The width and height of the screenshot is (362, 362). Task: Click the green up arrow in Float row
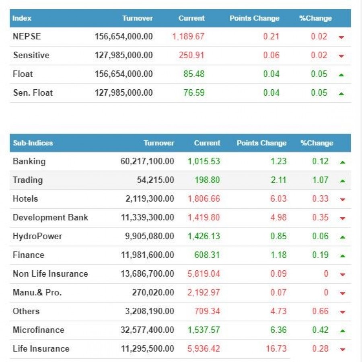[x=341, y=74]
